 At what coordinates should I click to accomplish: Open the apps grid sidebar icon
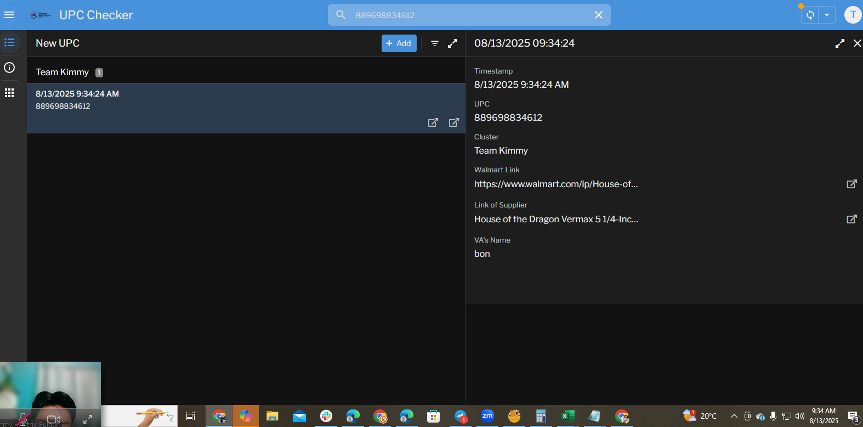click(9, 93)
